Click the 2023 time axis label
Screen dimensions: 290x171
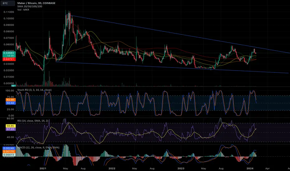(x=181, y=169)
